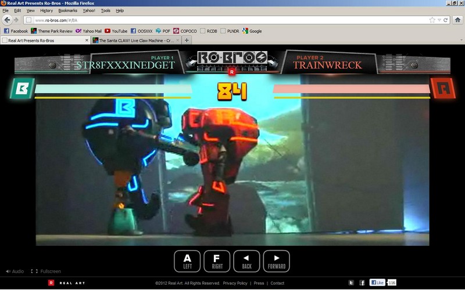The image size is (465, 290).
Task: Click the browser forward arrow
Action: tap(16, 20)
